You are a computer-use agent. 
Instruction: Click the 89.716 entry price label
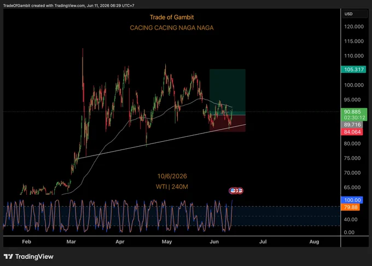[352, 125]
